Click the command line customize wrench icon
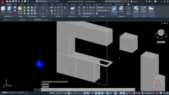169x95 pixels. point(39,90)
